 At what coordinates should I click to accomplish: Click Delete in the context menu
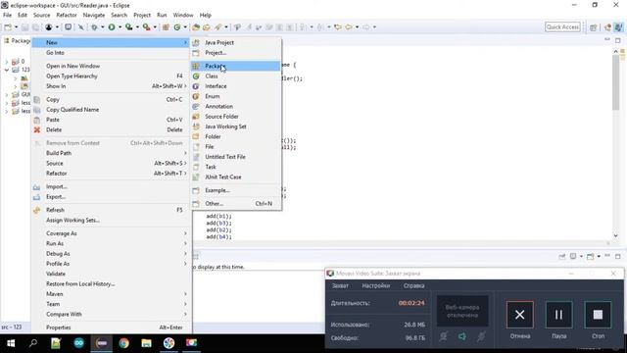pyautogui.click(x=111, y=129)
